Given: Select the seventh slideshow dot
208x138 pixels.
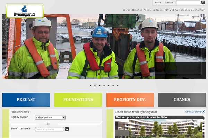Looking at the screenshot, I should point(118,86).
